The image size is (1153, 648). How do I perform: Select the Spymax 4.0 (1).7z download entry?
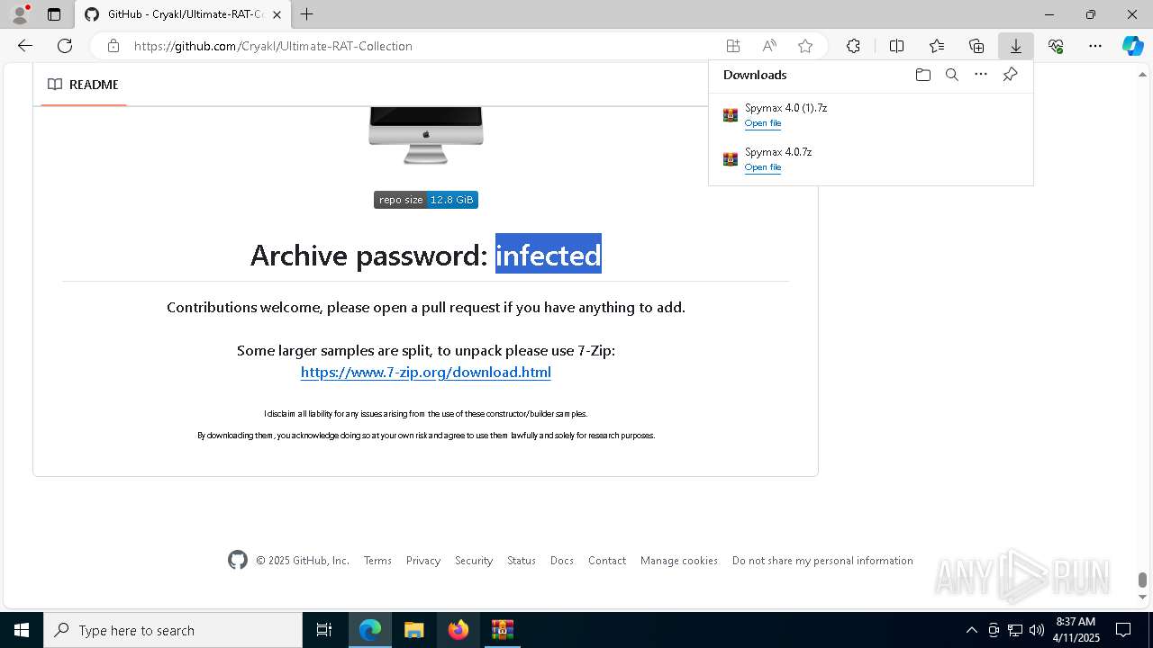pyautogui.click(x=870, y=115)
